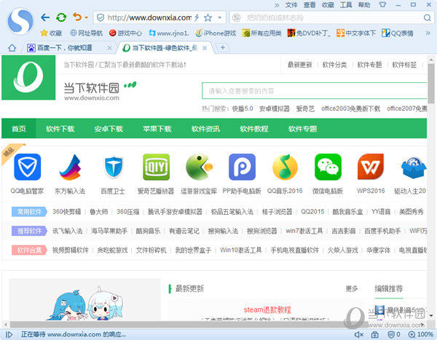Open QQ音乐2016 icon

[x=285, y=167]
